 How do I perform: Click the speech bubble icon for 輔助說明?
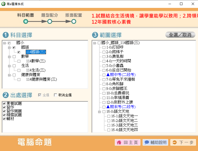point(147,142)
